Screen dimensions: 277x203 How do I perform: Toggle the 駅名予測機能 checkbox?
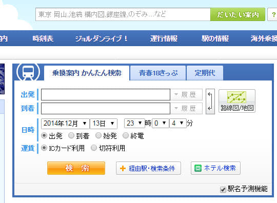click(223, 190)
